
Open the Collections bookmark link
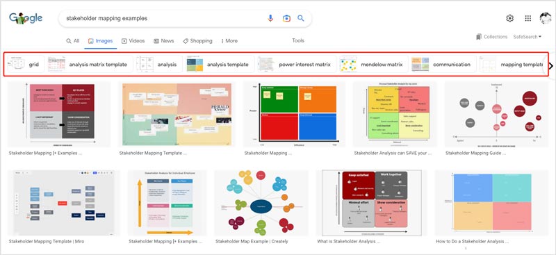tap(492, 37)
